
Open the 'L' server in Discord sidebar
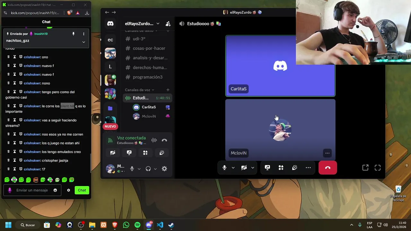click(110, 67)
